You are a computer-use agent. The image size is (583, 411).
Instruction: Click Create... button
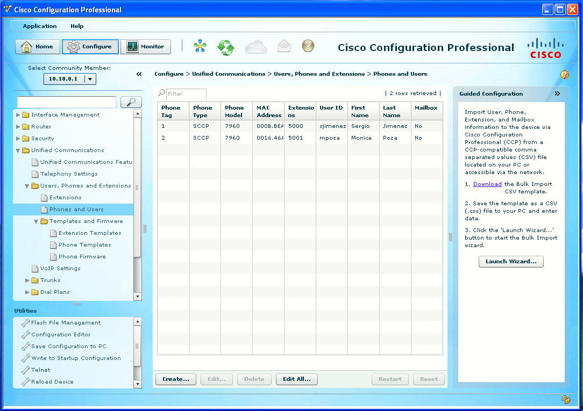click(176, 379)
